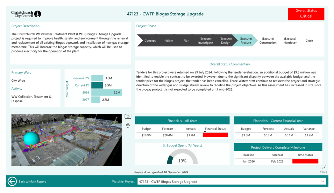The width and height of the screenshot is (334, 193).
Task: Click the Variance value $3.2M
Action: 309,135
